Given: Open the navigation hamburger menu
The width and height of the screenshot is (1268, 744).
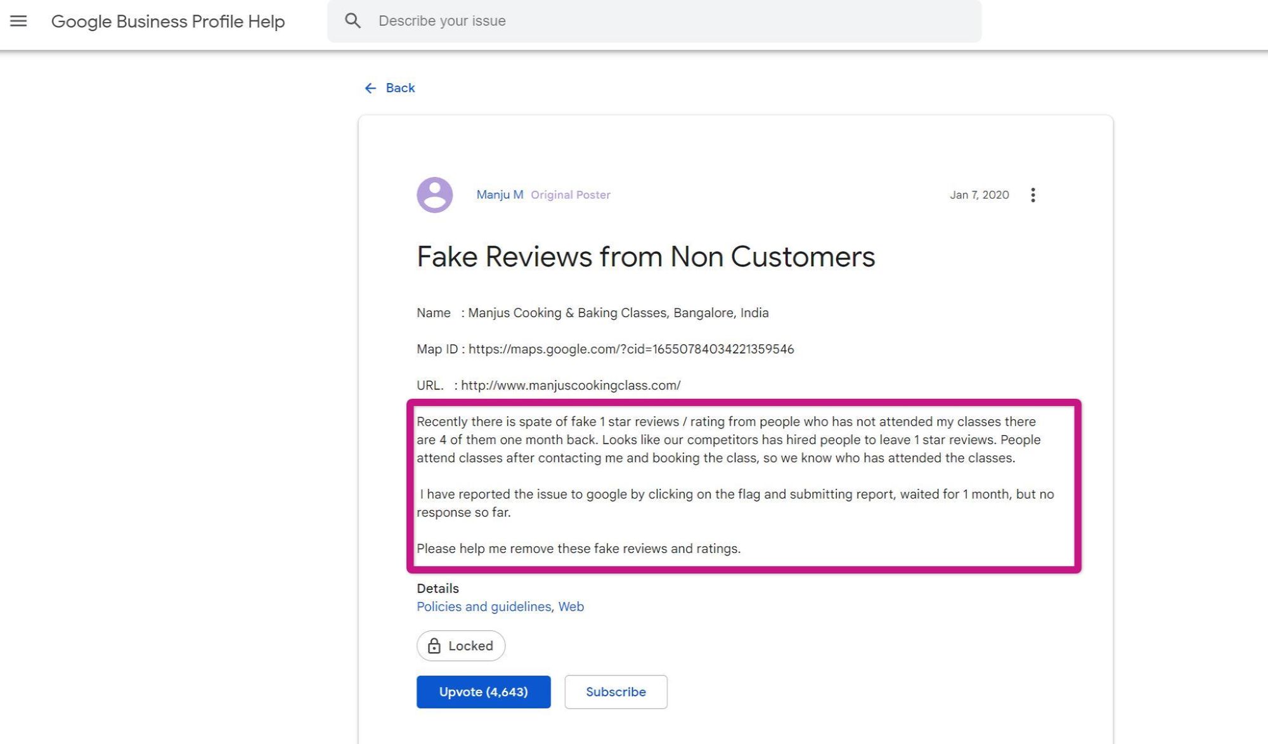Looking at the screenshot, I should [20, 20].
